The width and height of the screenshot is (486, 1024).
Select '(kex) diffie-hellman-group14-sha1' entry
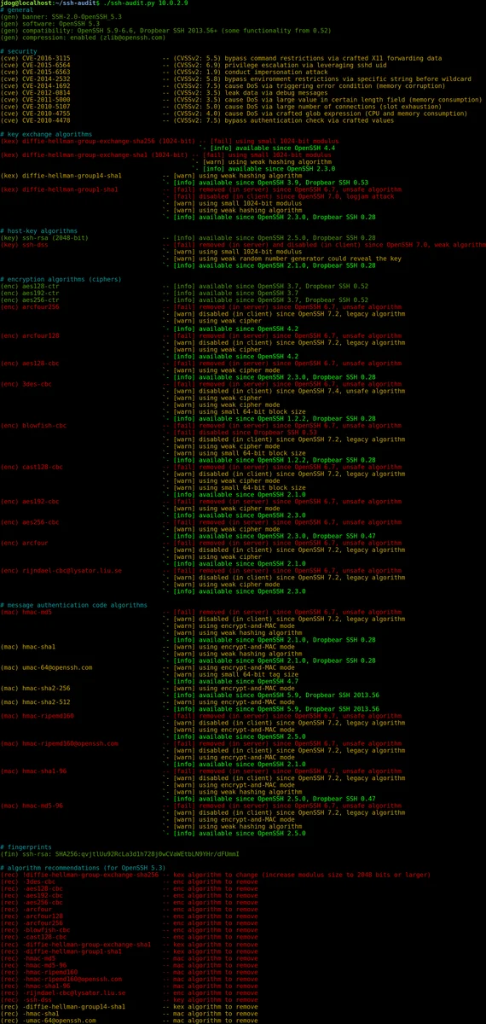[x=61, y=176]
